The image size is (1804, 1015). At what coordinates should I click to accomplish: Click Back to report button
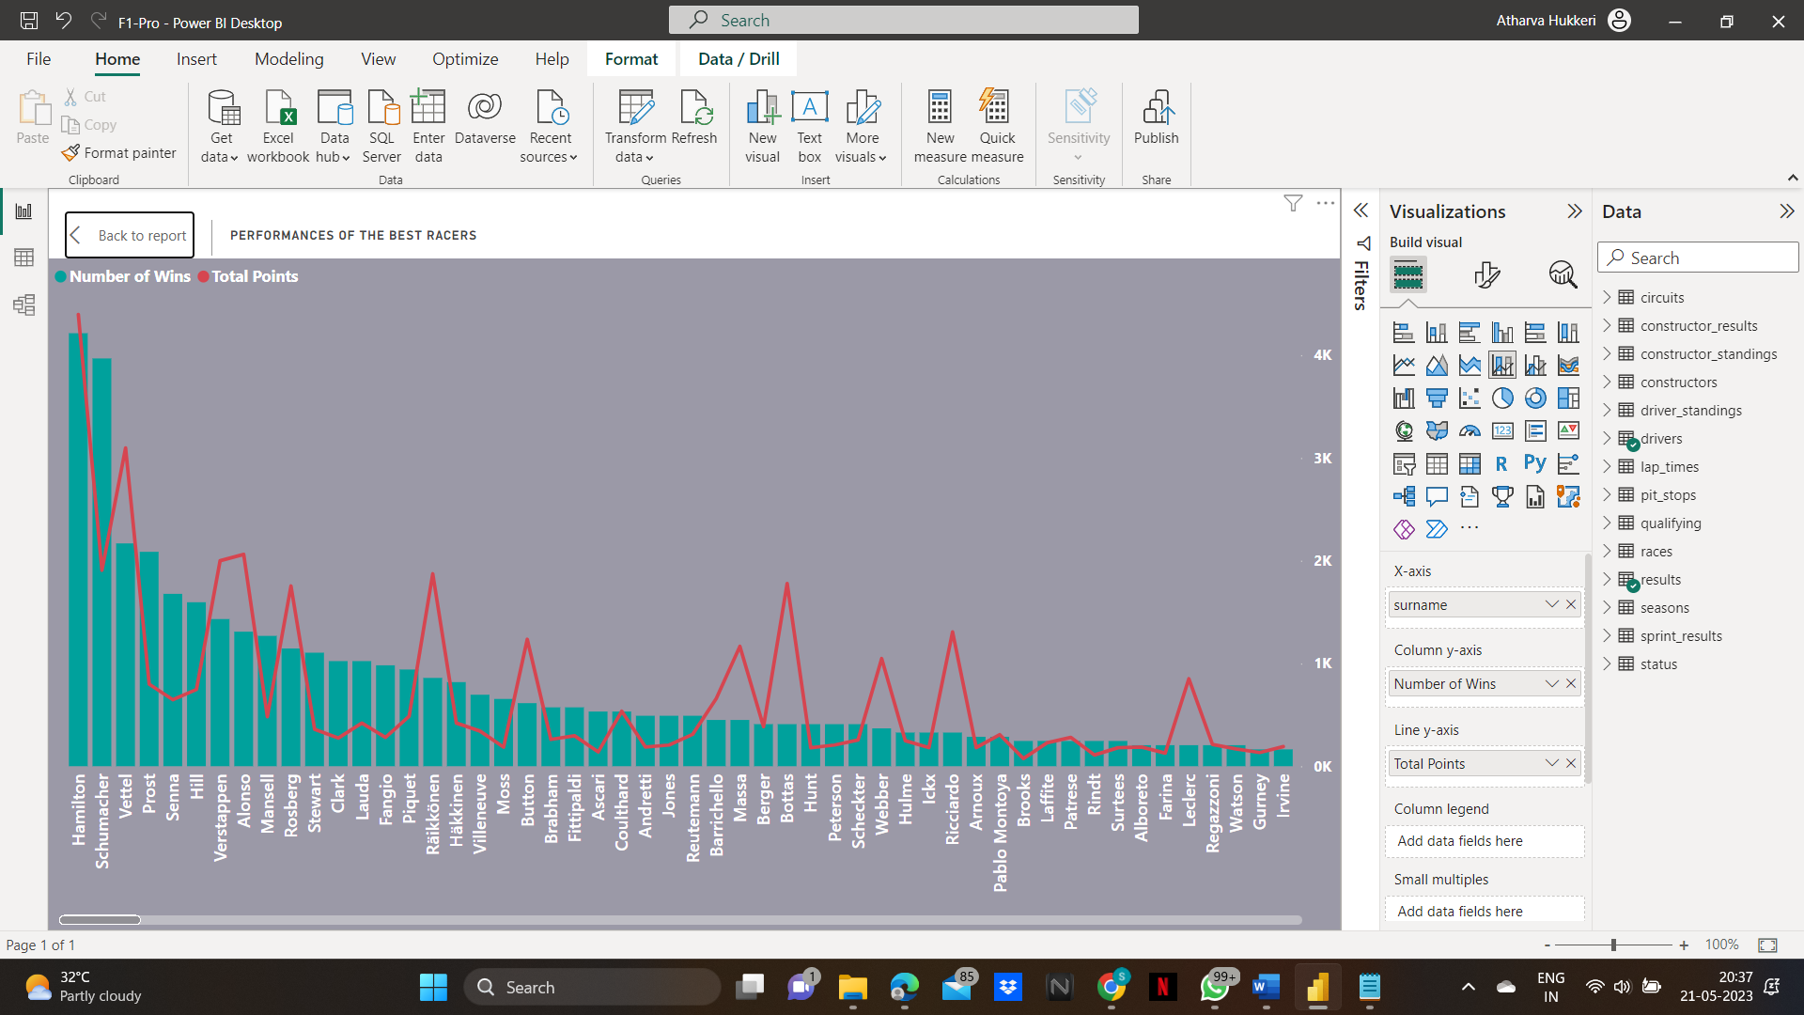(x=130, y=235)
